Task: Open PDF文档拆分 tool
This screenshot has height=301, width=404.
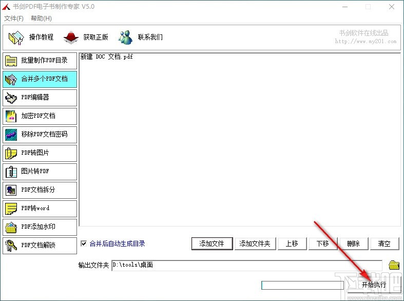Action: (x=40, y=190)
